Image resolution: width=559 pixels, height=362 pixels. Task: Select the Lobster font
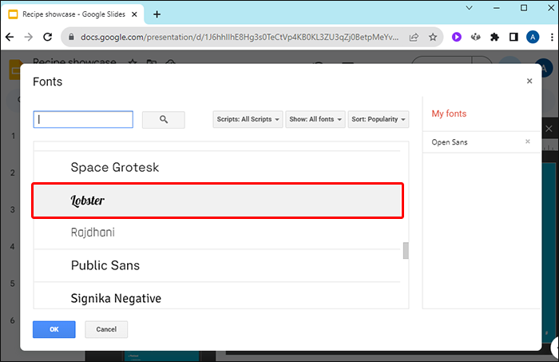pos(216,200)
